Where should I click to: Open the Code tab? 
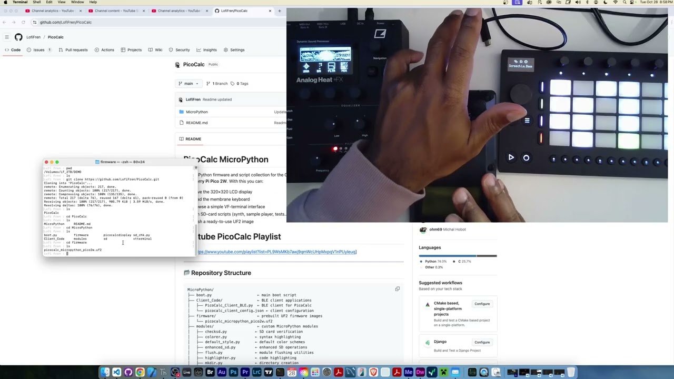pyautogui.click(x=13, y=50)
